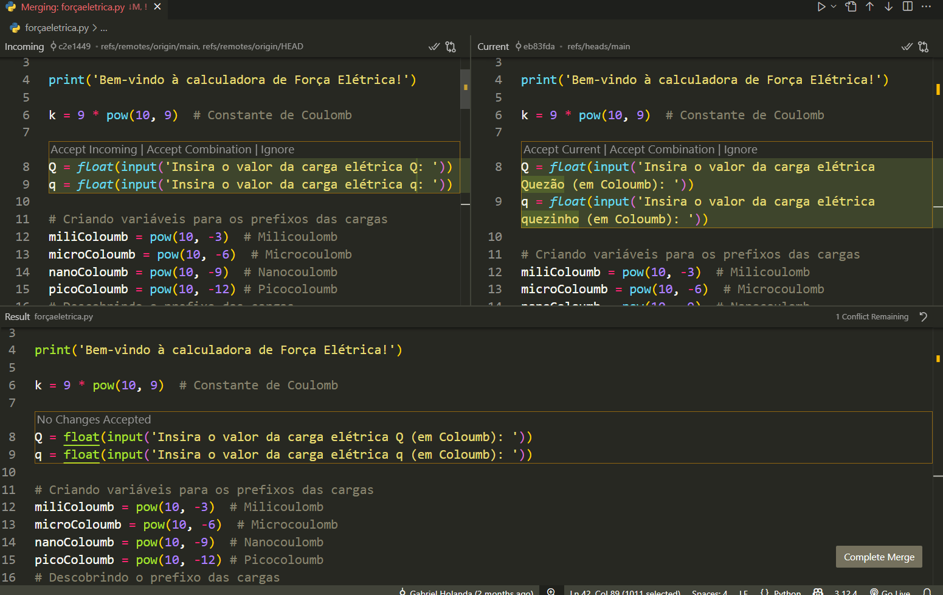Viewport: 943px width, 595px height.
Task: Click the print line in the Current pane
Action: [705, 80]
